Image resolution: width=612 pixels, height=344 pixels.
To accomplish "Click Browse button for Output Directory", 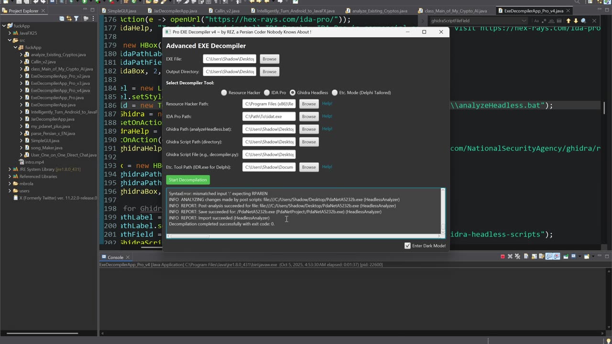I will pyautogui.click(x=269, y=72).
